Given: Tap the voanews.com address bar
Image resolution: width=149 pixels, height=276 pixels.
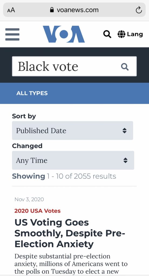Looking at the screenshot, I should (x=74, y=10).
